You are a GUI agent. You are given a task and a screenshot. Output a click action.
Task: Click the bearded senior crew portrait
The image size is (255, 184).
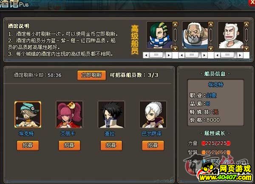click(195, 35)
